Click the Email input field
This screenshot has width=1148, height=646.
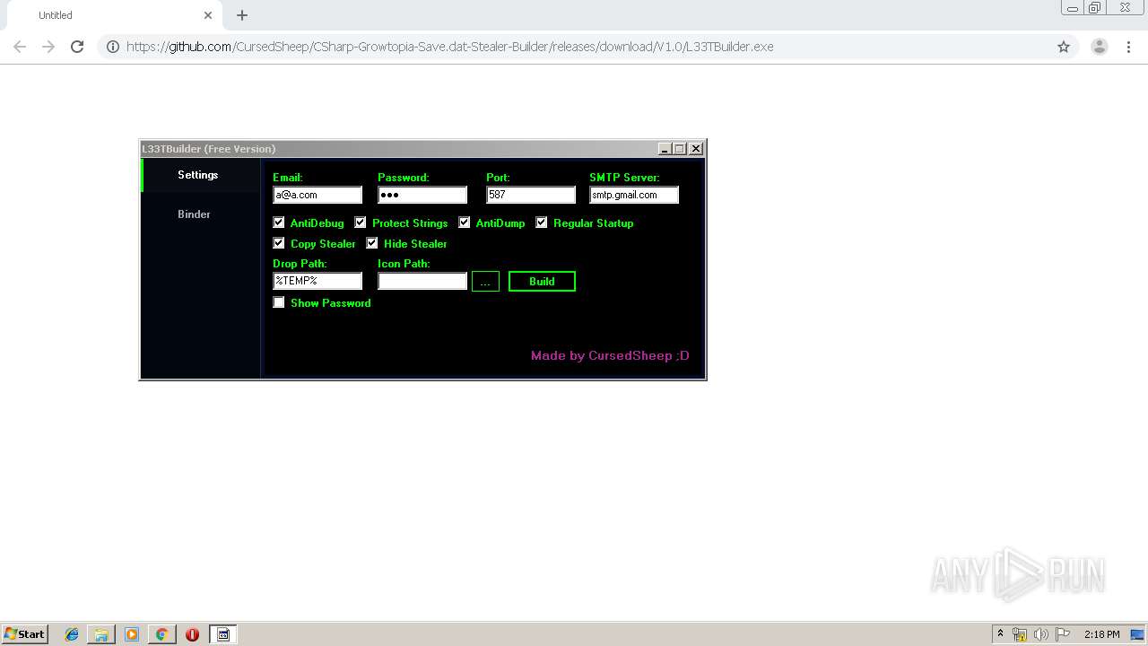pos(317,195)
